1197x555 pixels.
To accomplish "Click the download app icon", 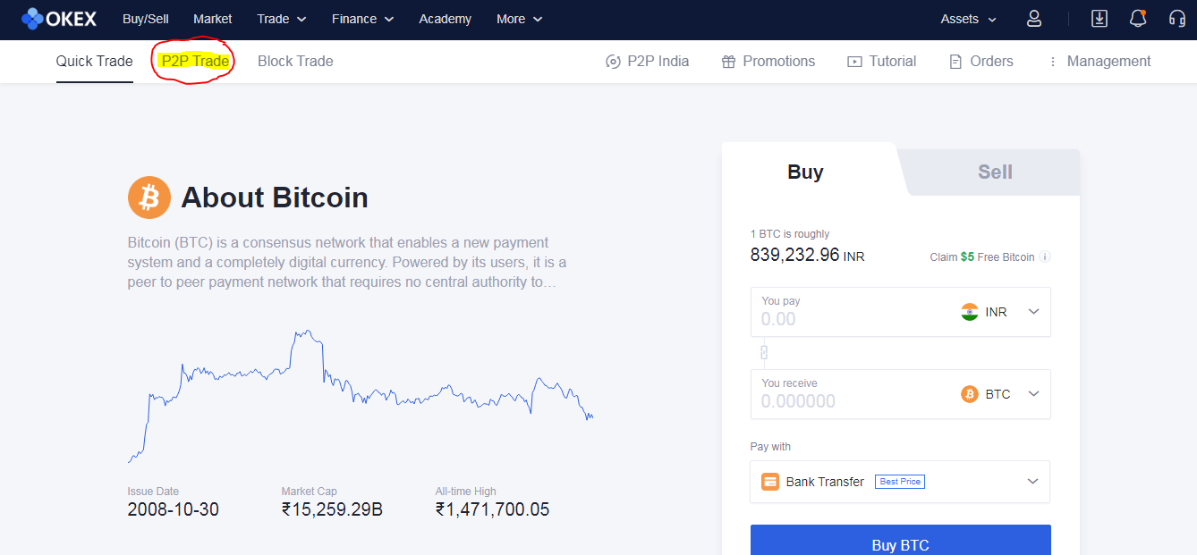I will [x=1099, y=19].
